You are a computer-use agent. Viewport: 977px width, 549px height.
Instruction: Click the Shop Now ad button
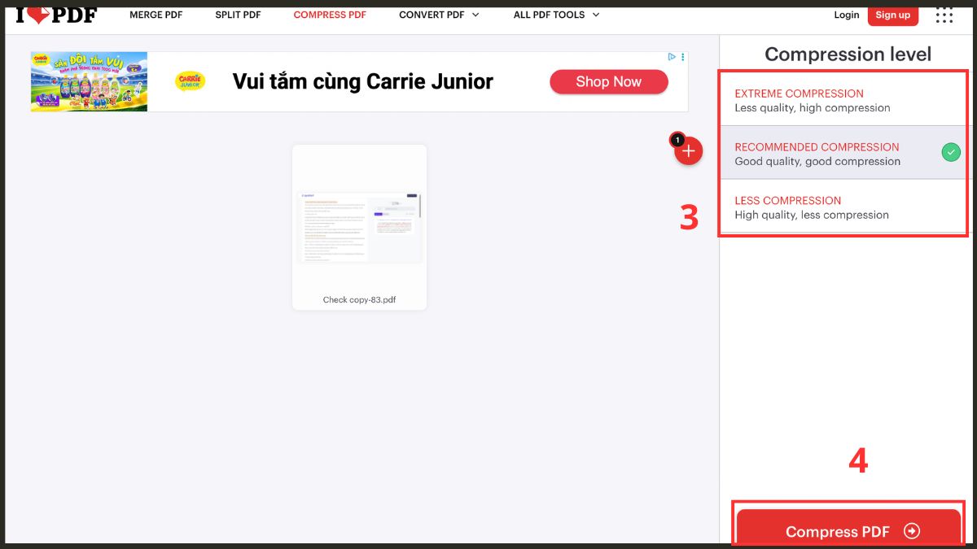click(x=609, y=81)
